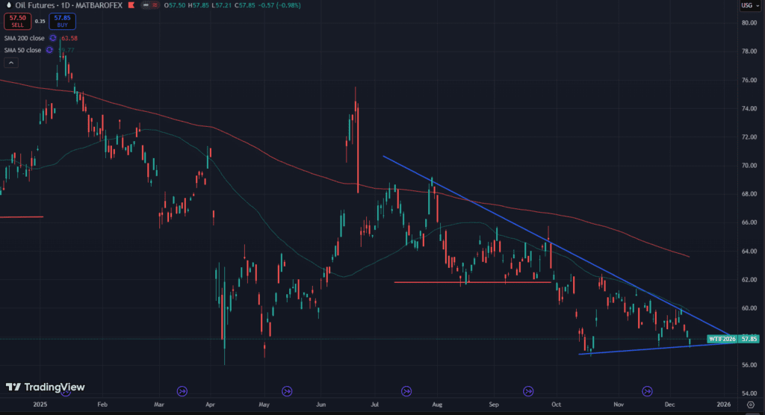The width and height of the screenshot is (765, 415).
Task: Click the contract rollover marker near July
Action: pos(406,390)
